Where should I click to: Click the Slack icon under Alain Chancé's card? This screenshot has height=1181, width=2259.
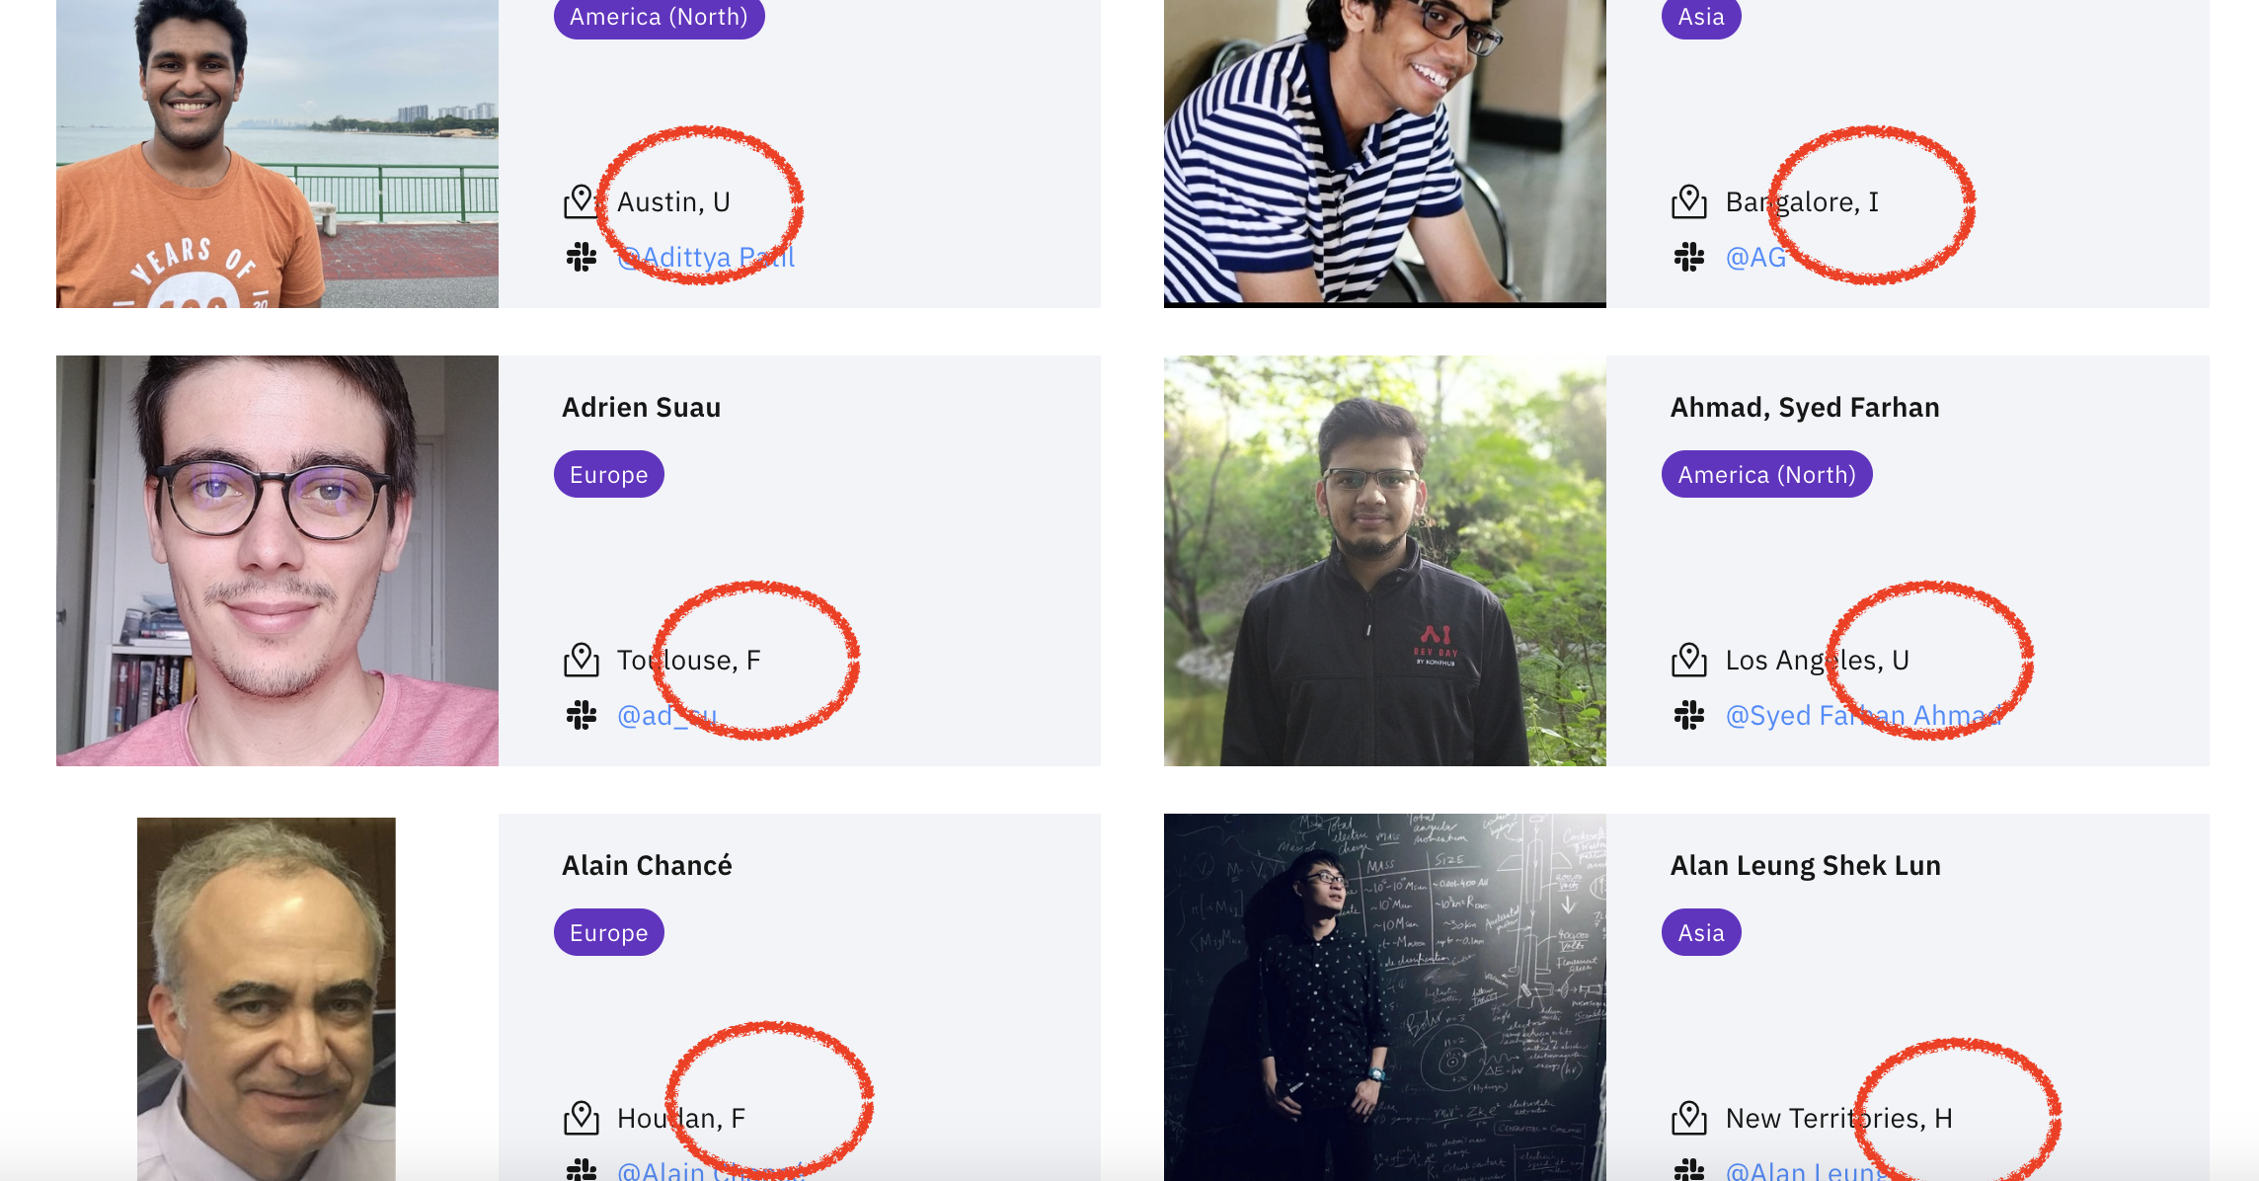583,1171
